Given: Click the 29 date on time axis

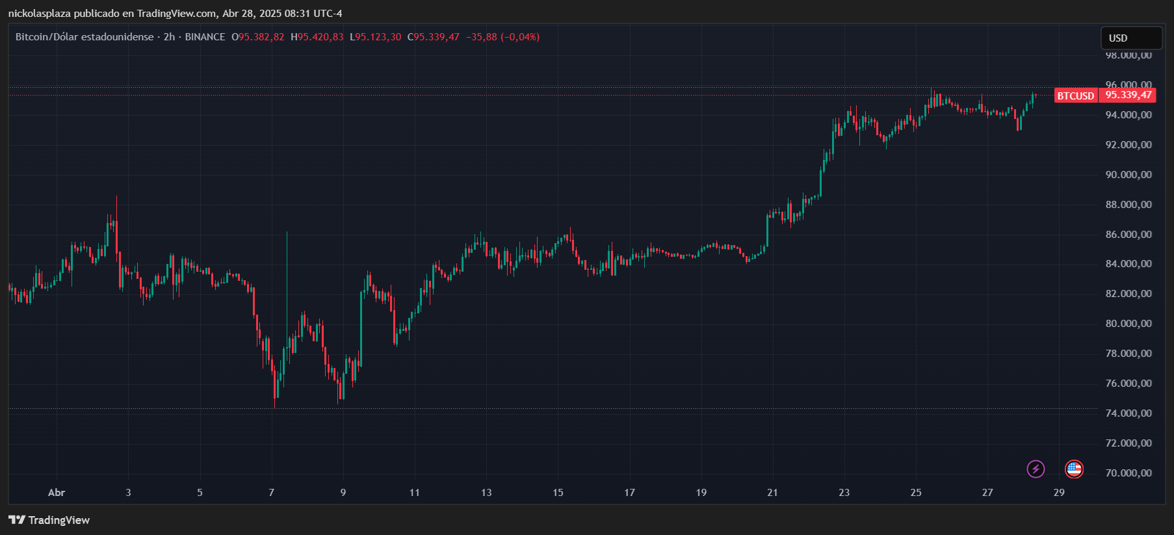Looking at the screenshot, I should [x=1059, y=493].
